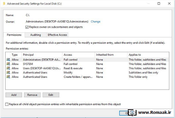Click the Subfolders and files only cell
Screen dimensions: 175x118
(143, 72)
